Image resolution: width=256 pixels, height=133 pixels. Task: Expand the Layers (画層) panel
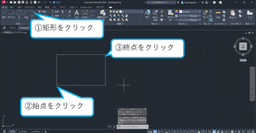click(x=120, y=24)
